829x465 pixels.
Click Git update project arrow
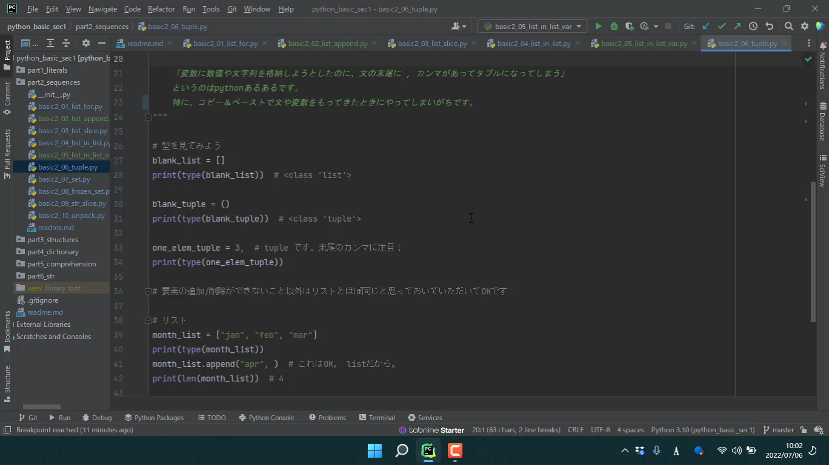click(x=706, y=26)
